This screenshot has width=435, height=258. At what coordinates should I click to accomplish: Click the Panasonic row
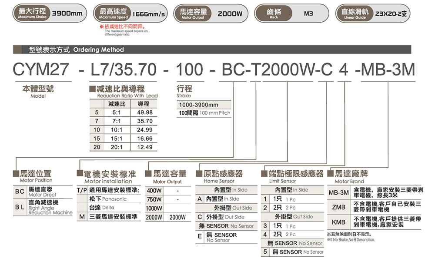point(108,199)
